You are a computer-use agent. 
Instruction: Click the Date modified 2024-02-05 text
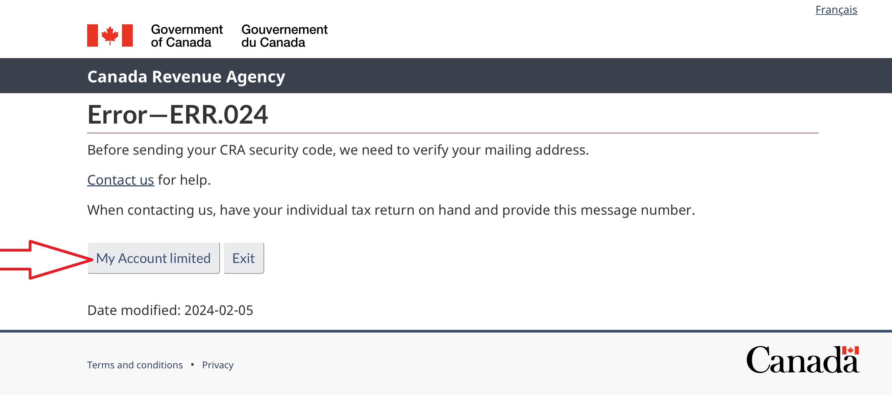170,310
